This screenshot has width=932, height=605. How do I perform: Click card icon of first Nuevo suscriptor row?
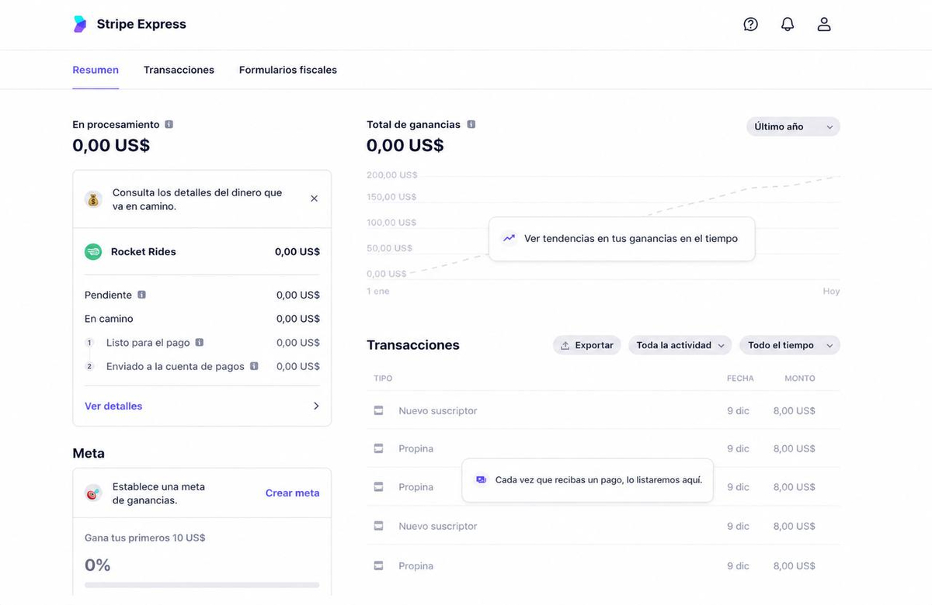(x=378, y=410)
